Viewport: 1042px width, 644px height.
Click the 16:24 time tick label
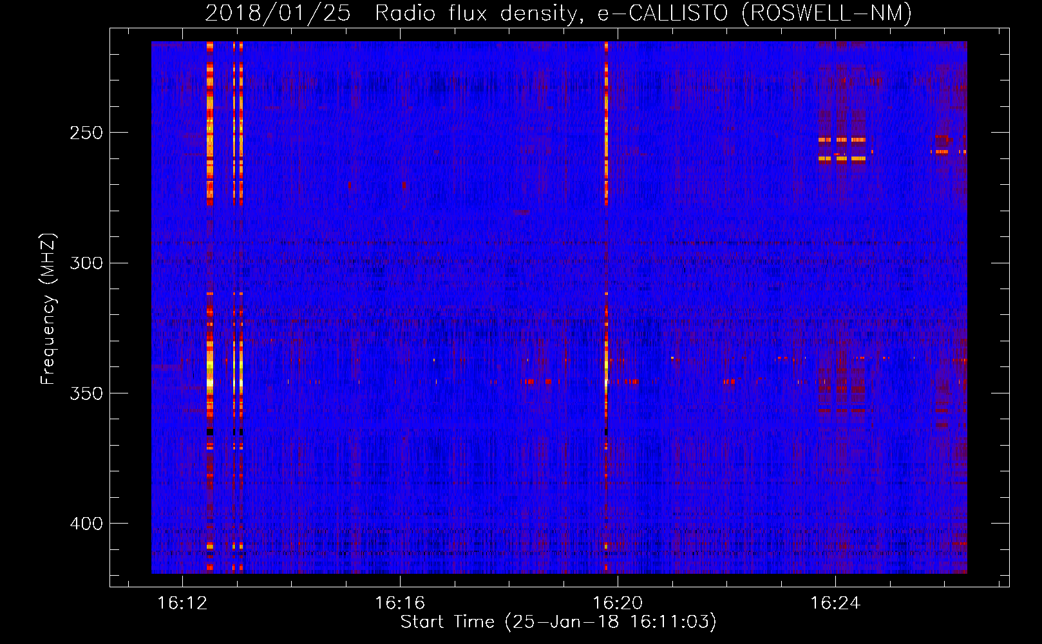[x=835, y=603]
